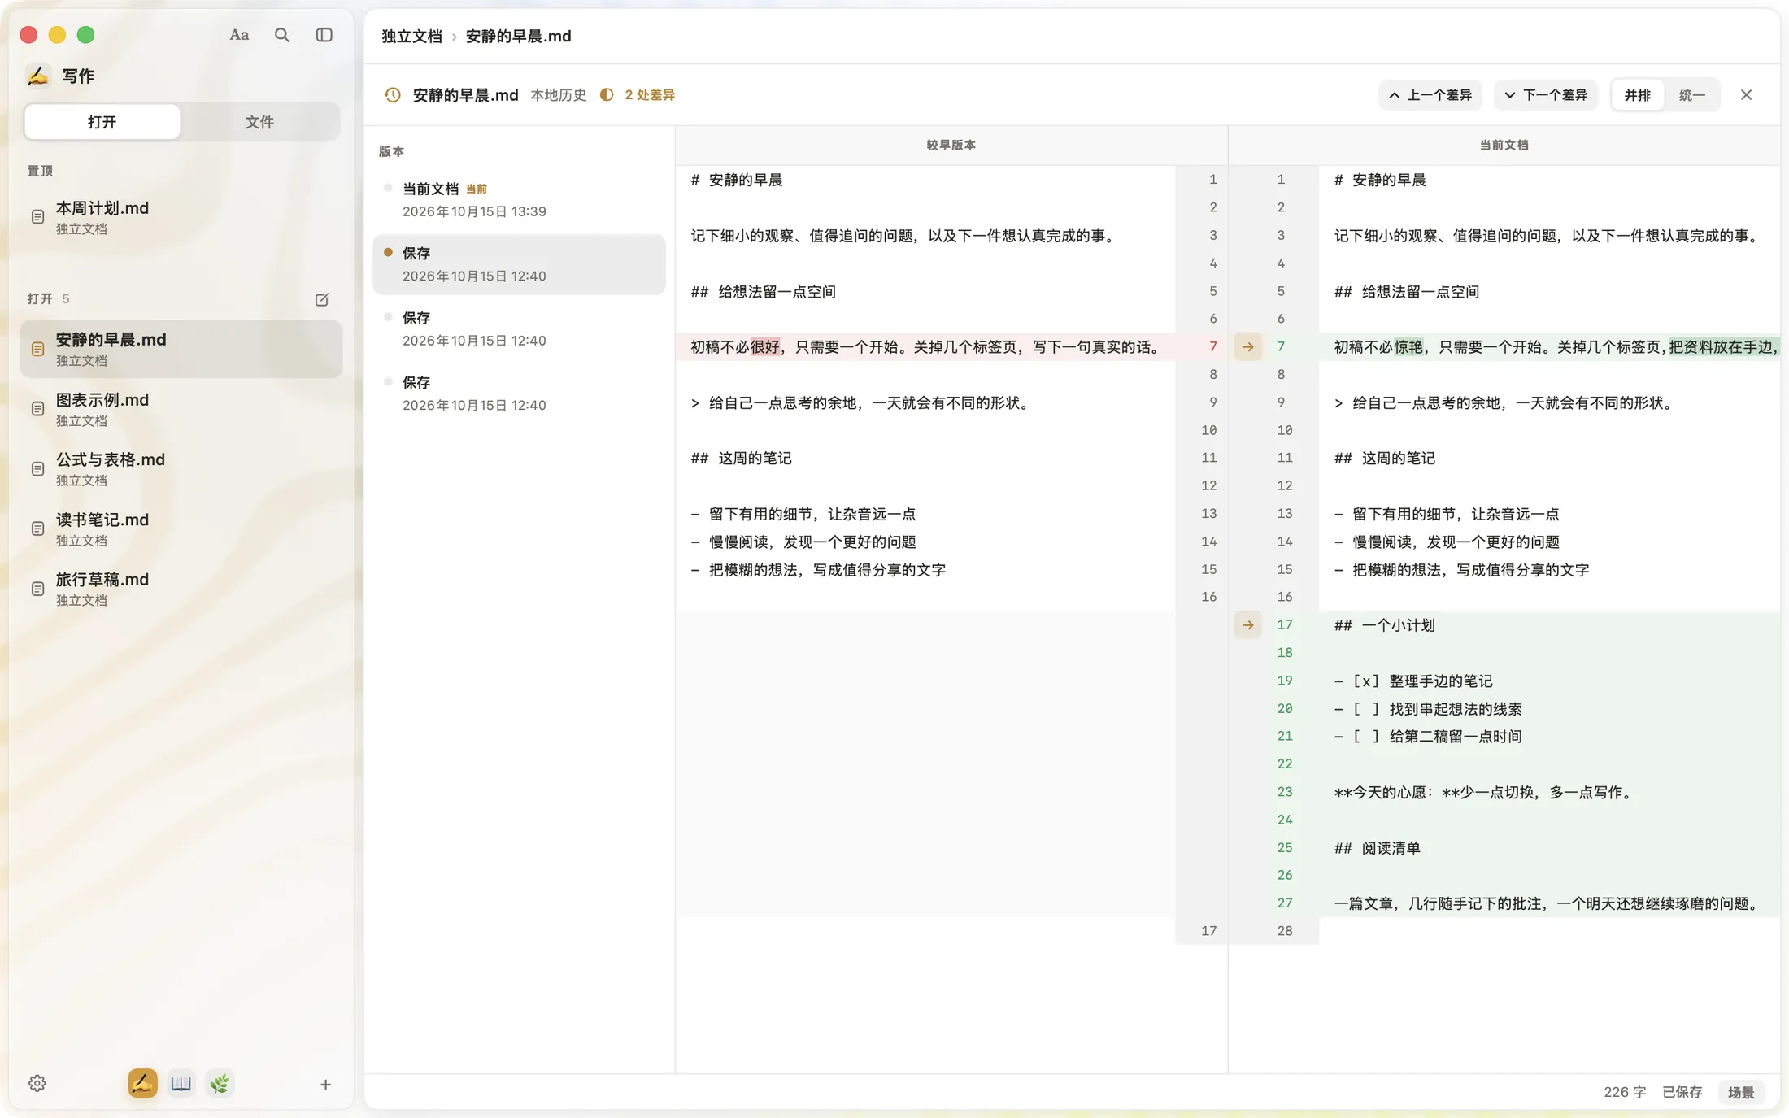The image size is (1789, 1118).
Task: Add a workspace with plus icon
Action: tap(325, 1084)
